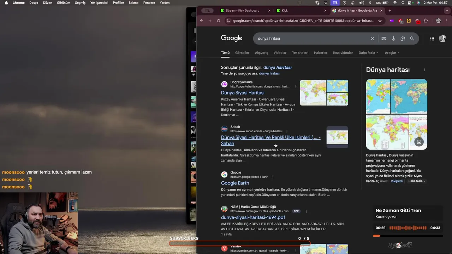
Task: Click the corrected dünya haritası suggestion
Action: click(x=278, y=67)
